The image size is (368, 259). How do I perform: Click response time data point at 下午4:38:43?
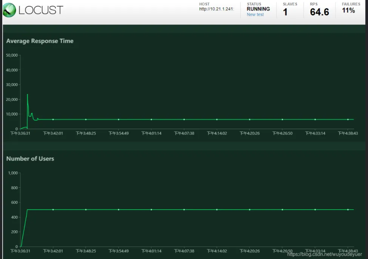[x=348, y=120]
